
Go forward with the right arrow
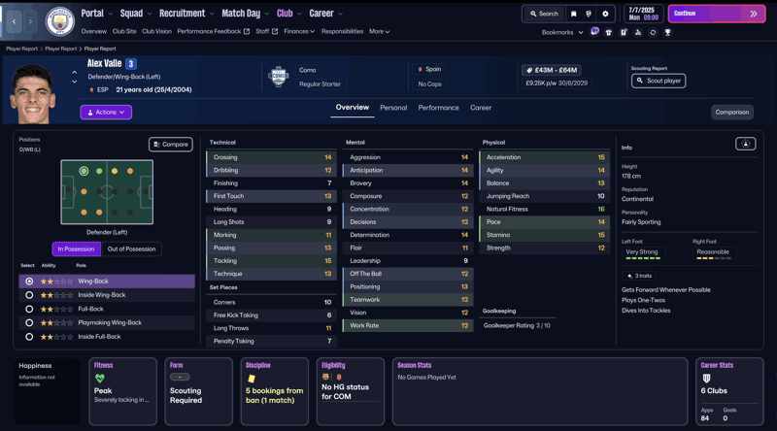tap(30, 21)
